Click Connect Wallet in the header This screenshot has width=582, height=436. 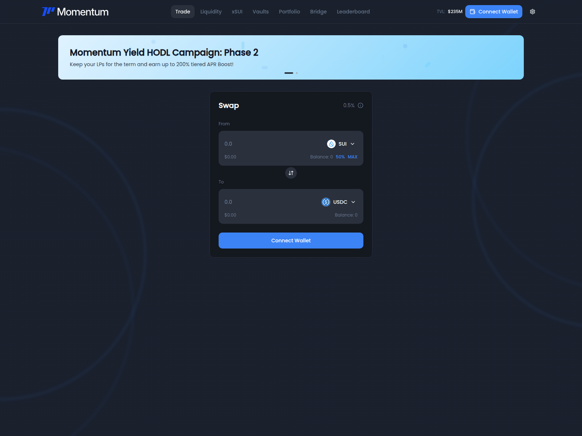tap(494, 12)
